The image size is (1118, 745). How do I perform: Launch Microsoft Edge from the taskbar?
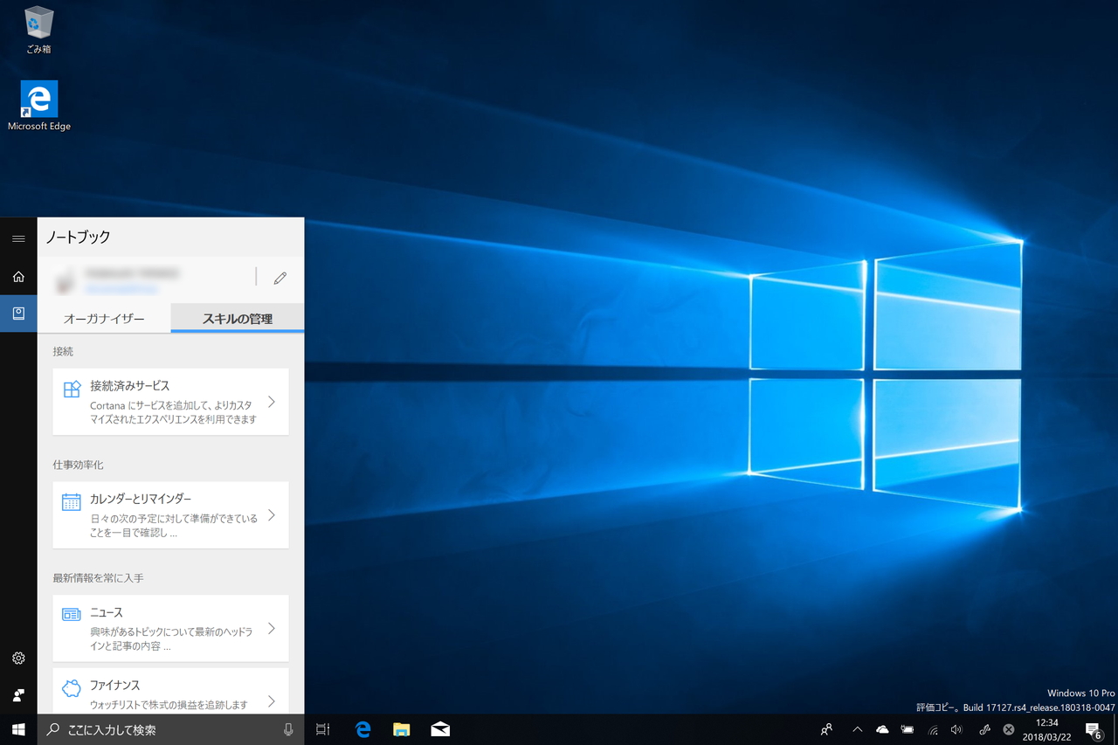click(362, 728)
